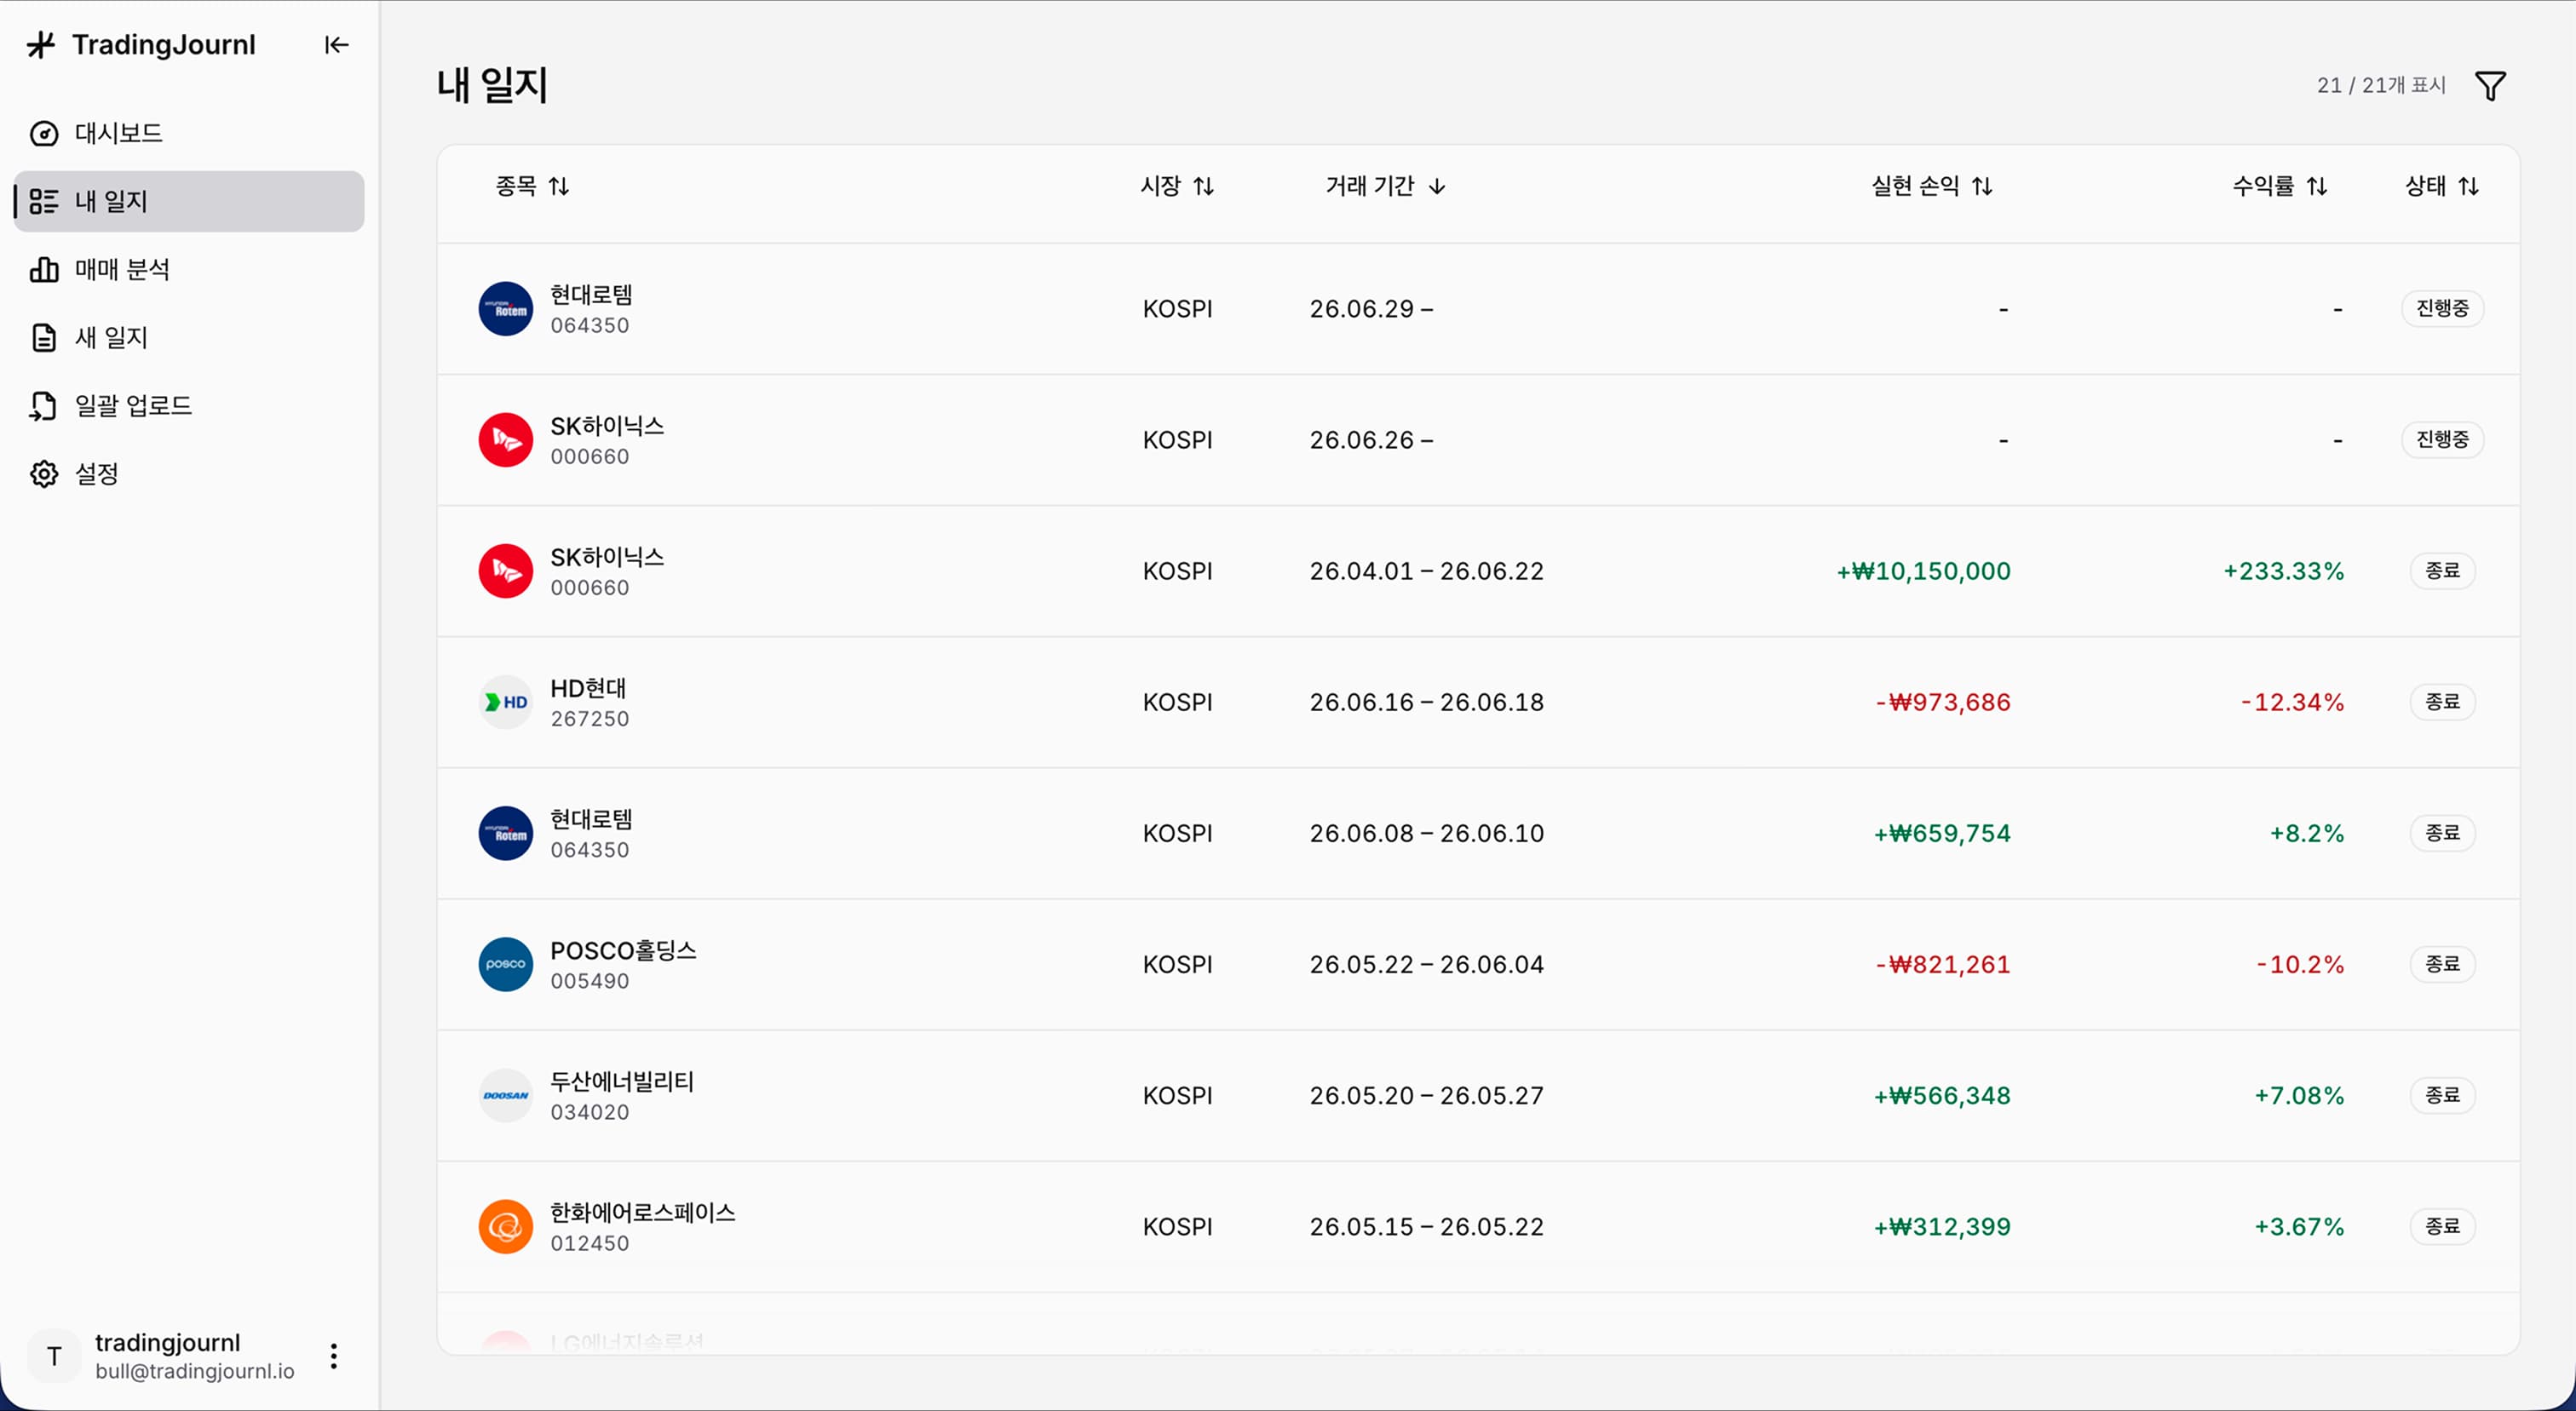Click the 21 / 21개 표시 count
The image size is (2576, 1411).
(2381, 85)
